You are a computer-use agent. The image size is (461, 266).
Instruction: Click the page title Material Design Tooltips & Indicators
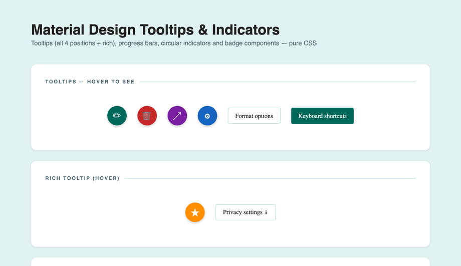tap(155, 30)
